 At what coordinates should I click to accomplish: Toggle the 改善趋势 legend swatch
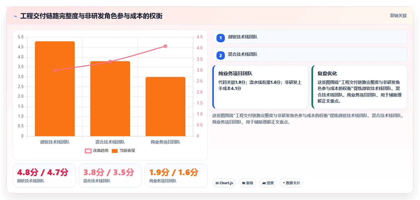coord(88,151)
